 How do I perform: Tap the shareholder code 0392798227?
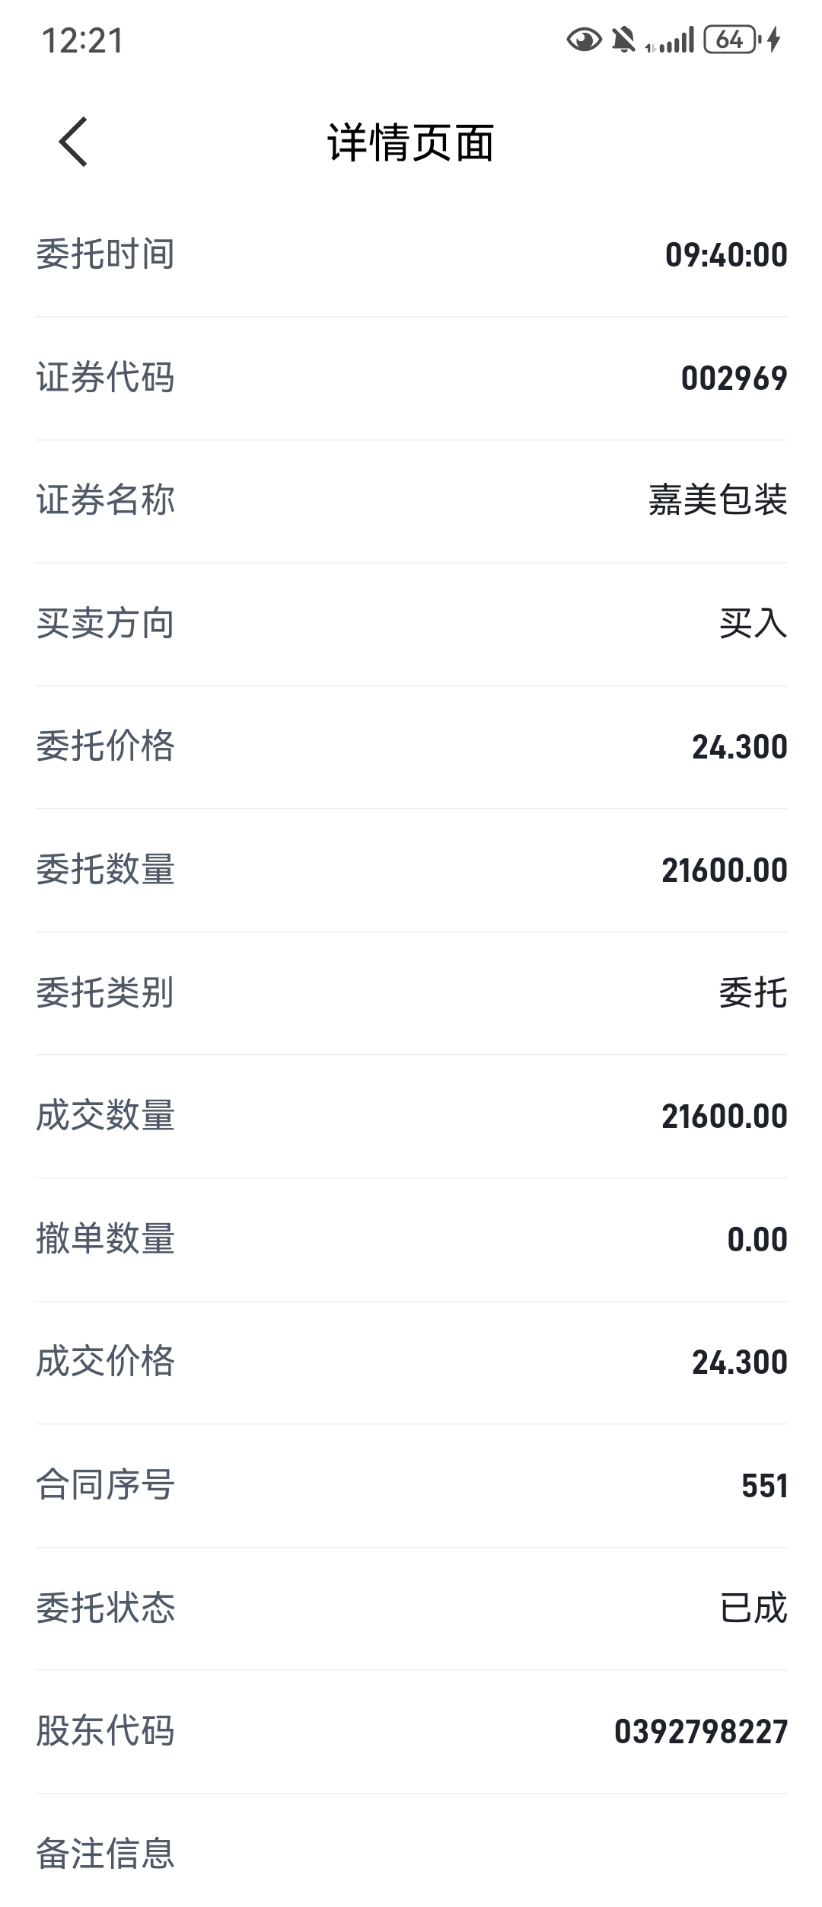coord(700,1732)
